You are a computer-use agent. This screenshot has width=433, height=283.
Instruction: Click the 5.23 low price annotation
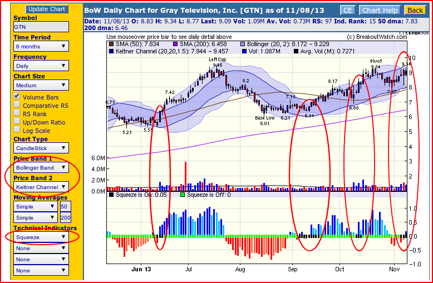(127, 132)
